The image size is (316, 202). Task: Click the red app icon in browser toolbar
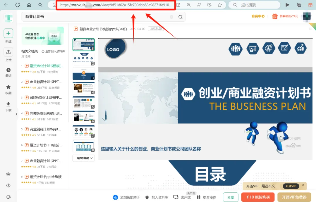pos(310,5)
